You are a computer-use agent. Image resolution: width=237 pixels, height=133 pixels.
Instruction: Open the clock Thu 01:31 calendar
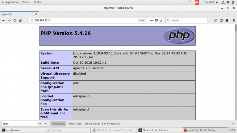coord(211,2)
